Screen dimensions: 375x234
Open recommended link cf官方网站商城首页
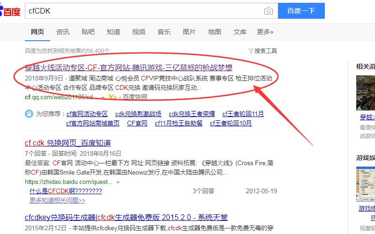pos(93,123)
